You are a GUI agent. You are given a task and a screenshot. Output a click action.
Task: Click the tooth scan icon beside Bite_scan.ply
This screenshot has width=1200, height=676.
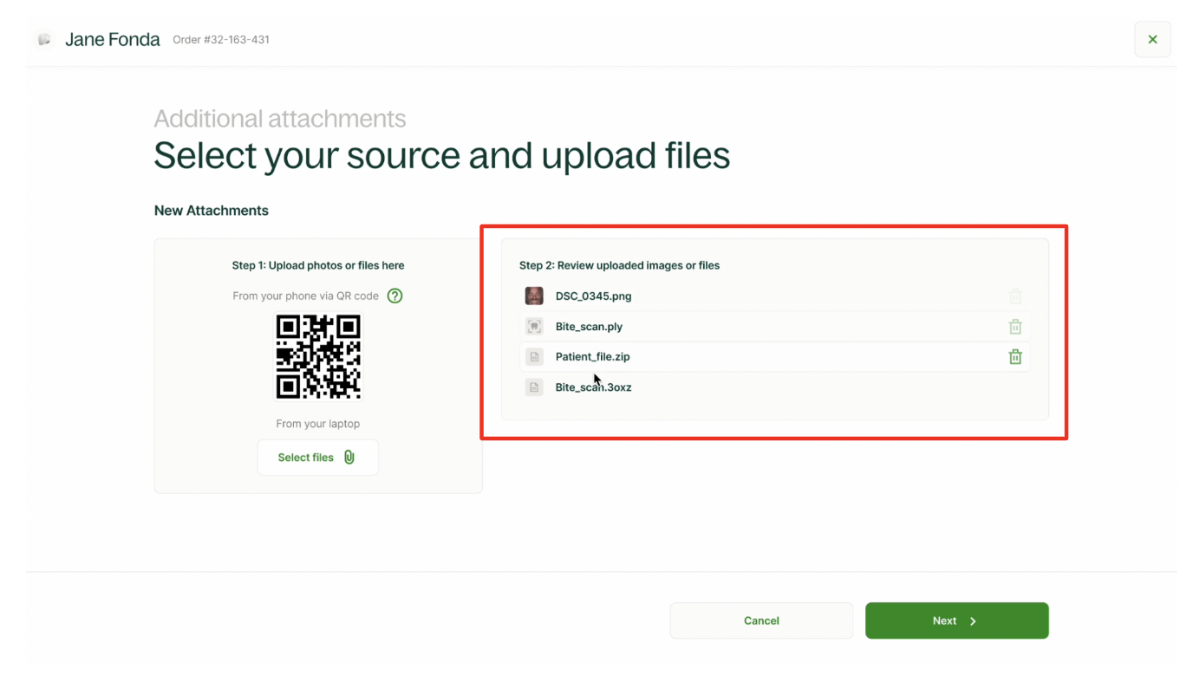point(534,327)
